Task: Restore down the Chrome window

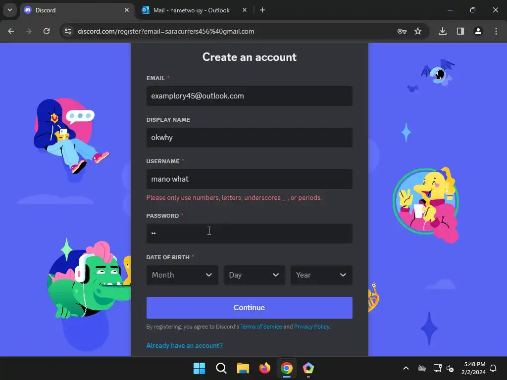Action: [473, 10]
